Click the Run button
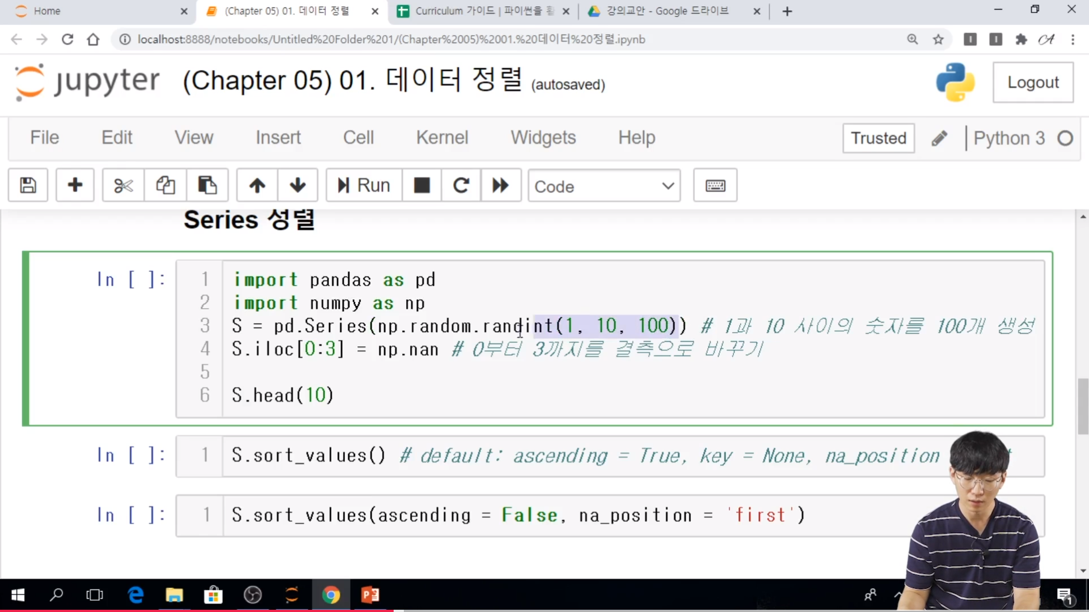Image resolution: width=1089 pixels, height=612 pixels. pos(364,185)
